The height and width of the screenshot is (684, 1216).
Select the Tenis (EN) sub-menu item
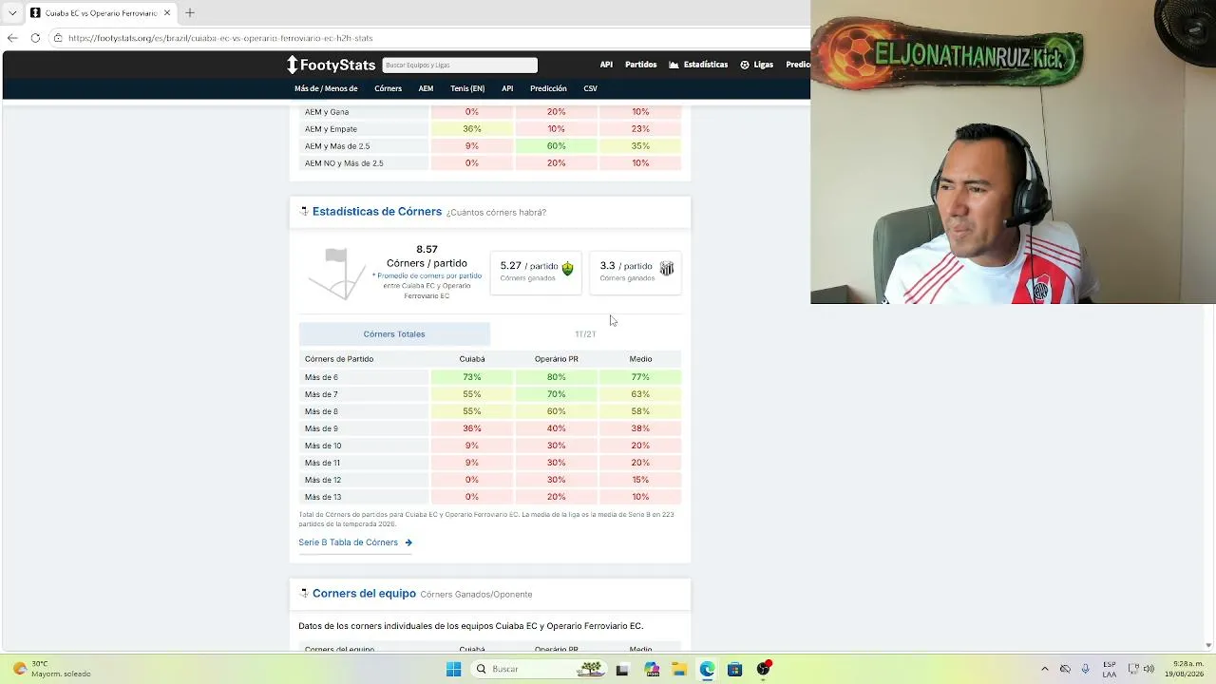(x=467, y=88)
